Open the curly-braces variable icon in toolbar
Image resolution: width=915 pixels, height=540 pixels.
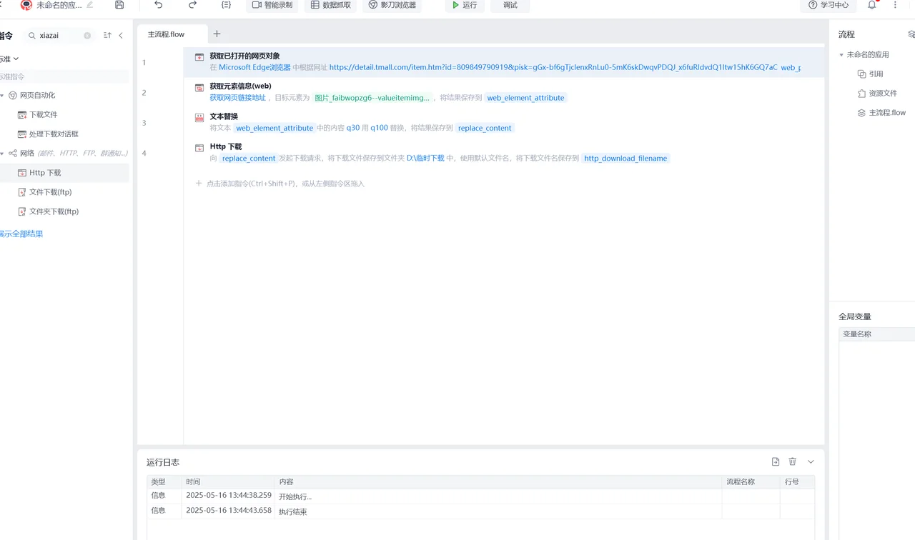click(x=226, y=5)
